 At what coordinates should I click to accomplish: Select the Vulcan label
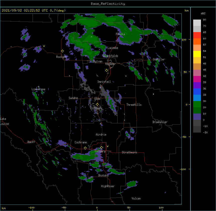coord(136,198)
